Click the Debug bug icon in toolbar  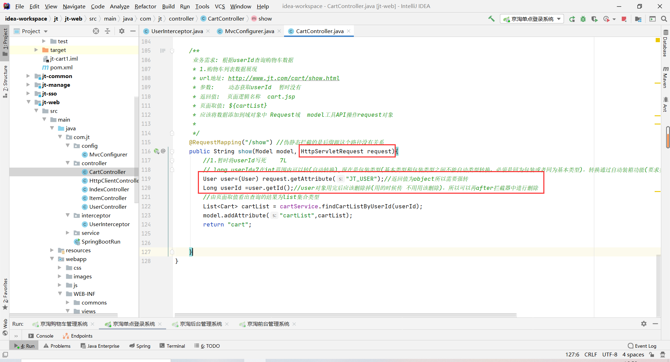[583, 19]
